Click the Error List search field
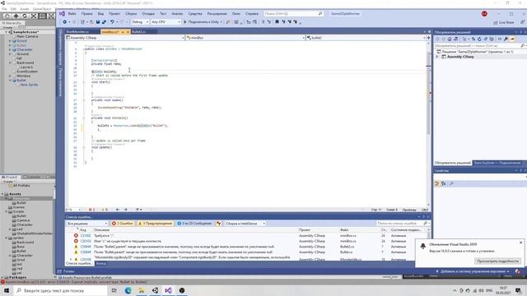Viewport: 527px width, 296px height. (x=403, y=223)
